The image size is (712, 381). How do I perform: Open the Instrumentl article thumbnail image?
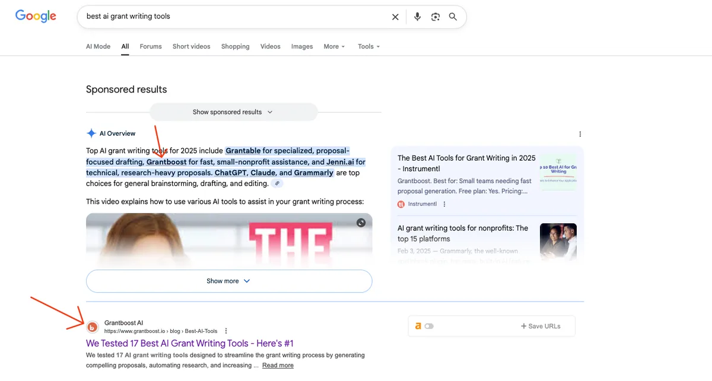pos(558,173)
